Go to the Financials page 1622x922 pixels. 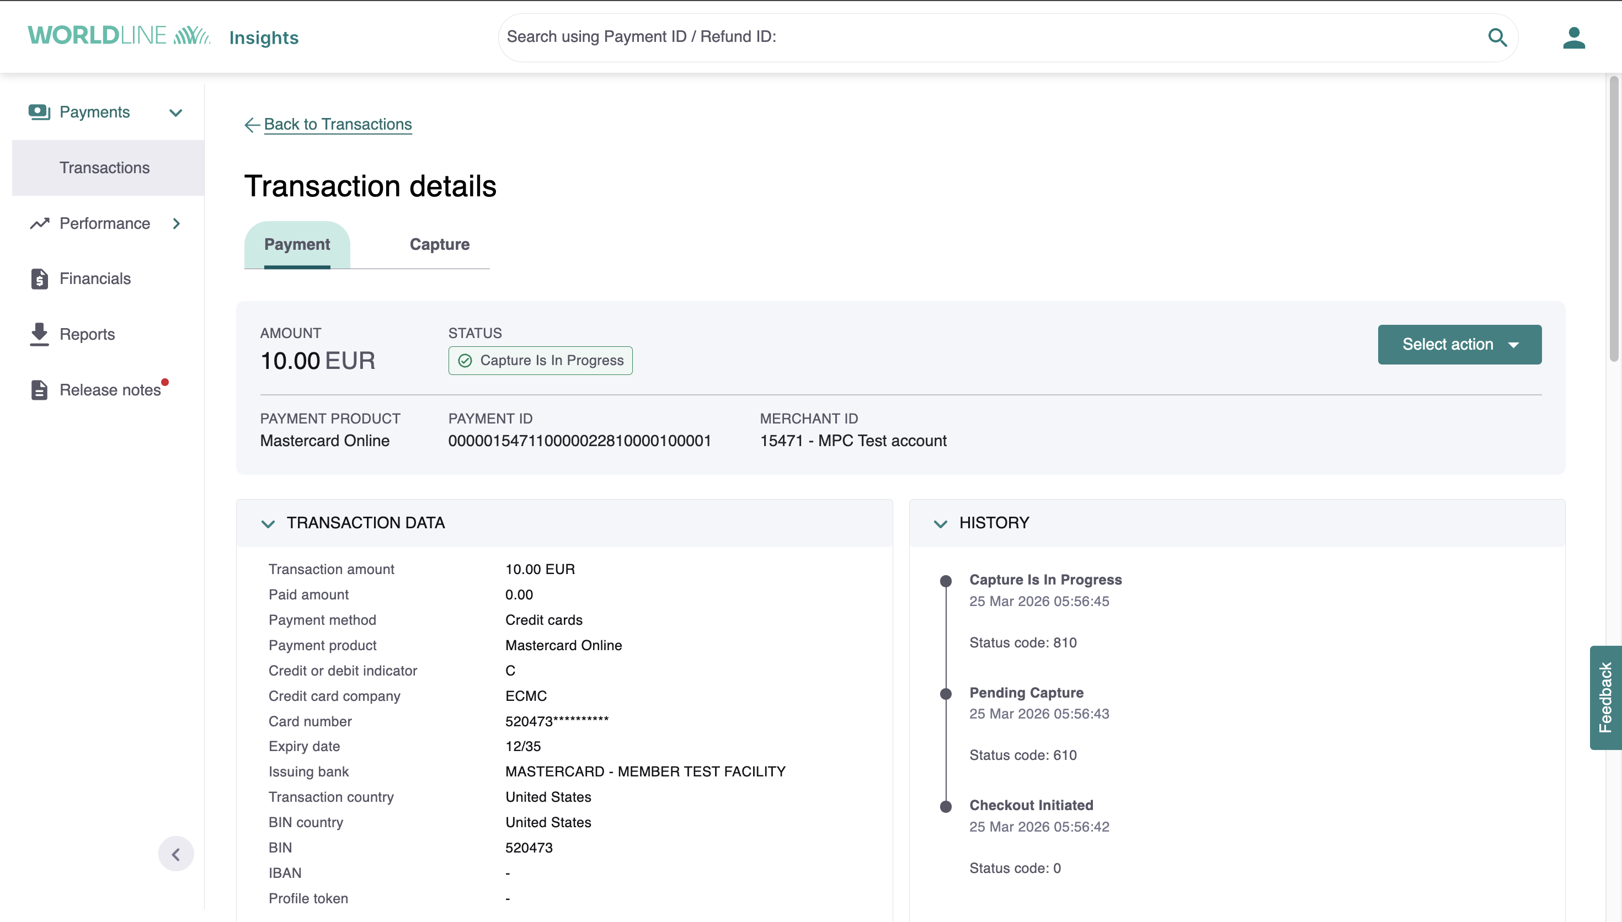click(95, 278)
